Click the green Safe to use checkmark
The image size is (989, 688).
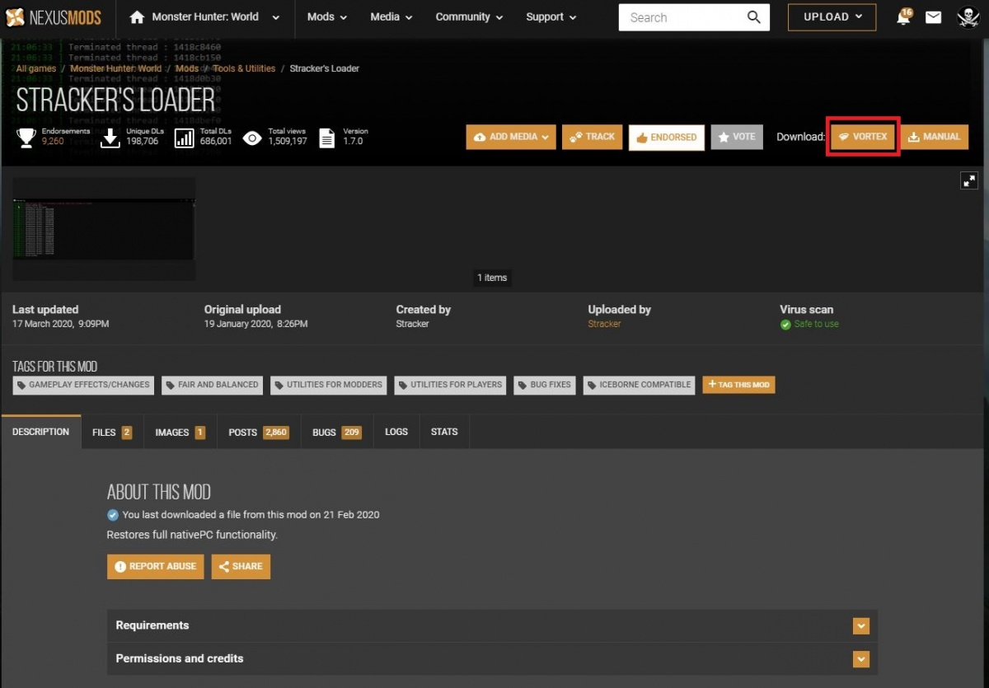tap(785, 325)
